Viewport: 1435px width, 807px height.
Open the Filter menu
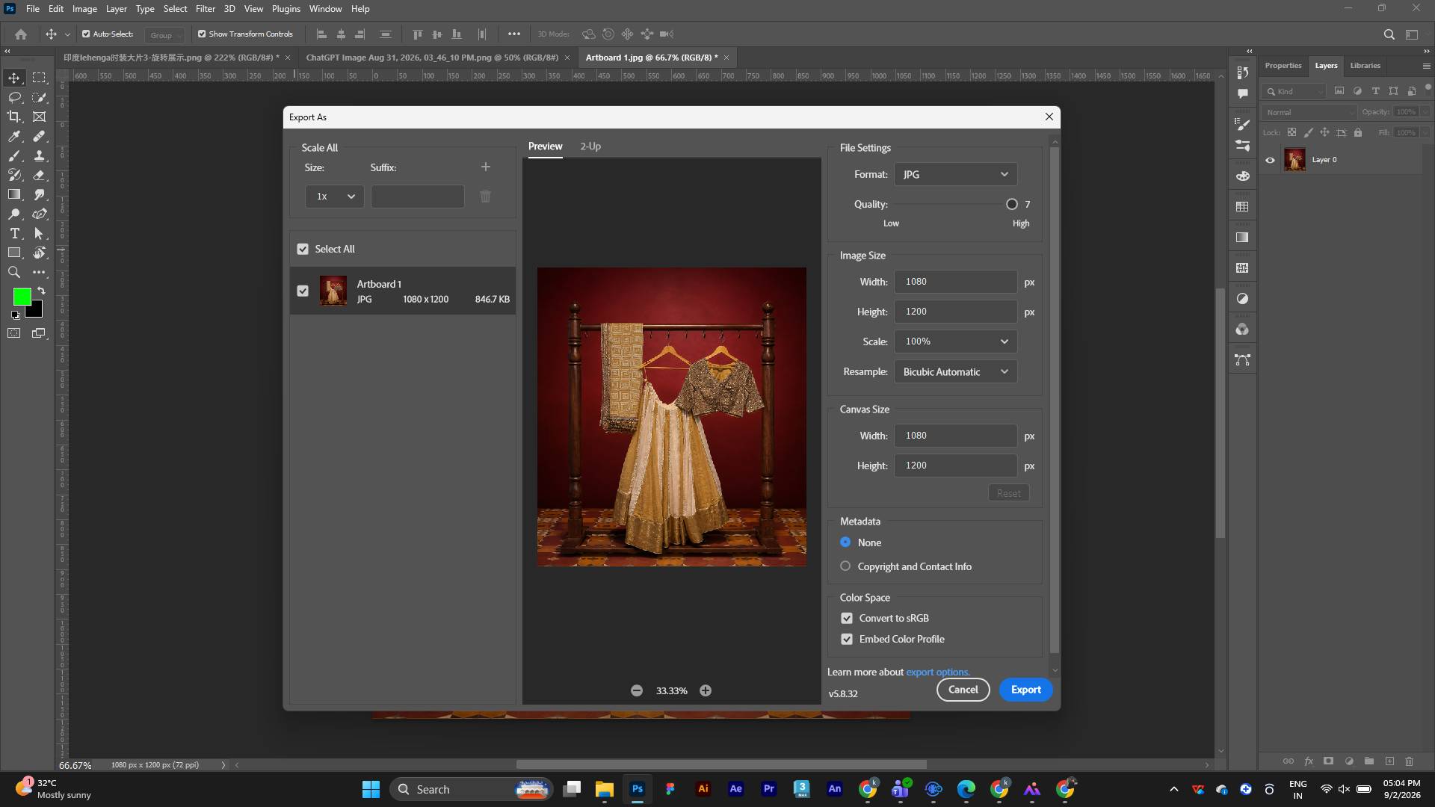click(x=206, y=9)
